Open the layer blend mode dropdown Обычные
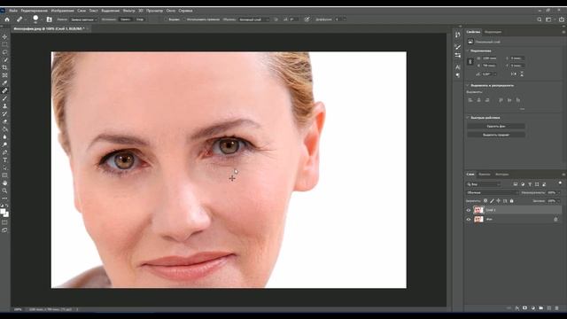The height and width of the screenshot is (319, 567). tap(492, 193)
